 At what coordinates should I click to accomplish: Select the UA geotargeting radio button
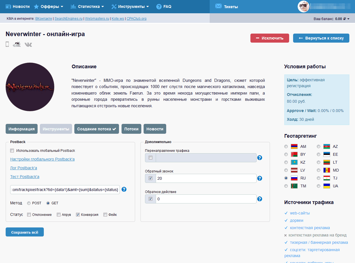(319, 186)
